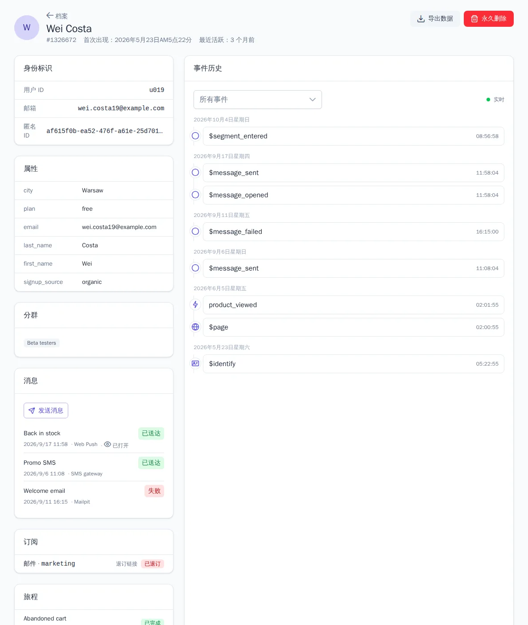This screenshot has height=625, width=528.
Task: Click the ID card icon beside $identify
Action: click(195, 363)
